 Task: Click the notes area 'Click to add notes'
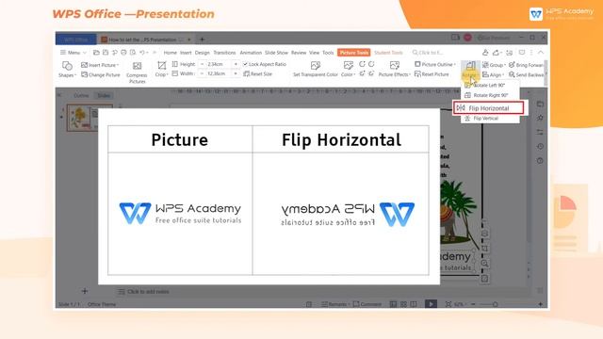click(x=148, y=292)
